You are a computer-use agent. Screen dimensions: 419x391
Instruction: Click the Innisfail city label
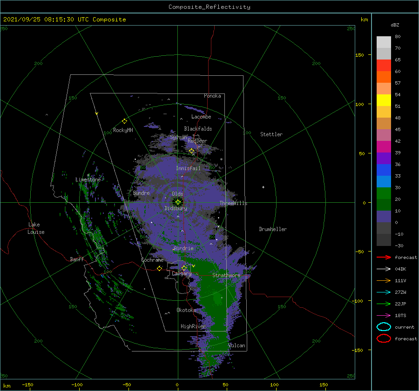click(188, 168)
